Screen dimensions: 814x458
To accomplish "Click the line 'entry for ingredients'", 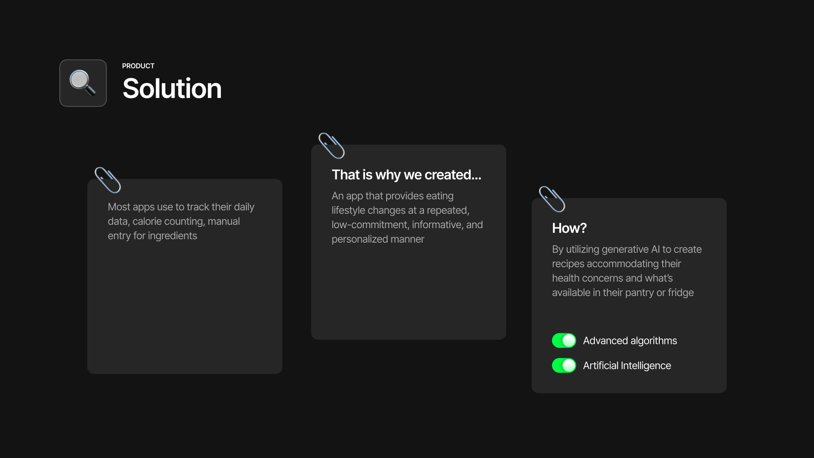I will coord(152,236).
